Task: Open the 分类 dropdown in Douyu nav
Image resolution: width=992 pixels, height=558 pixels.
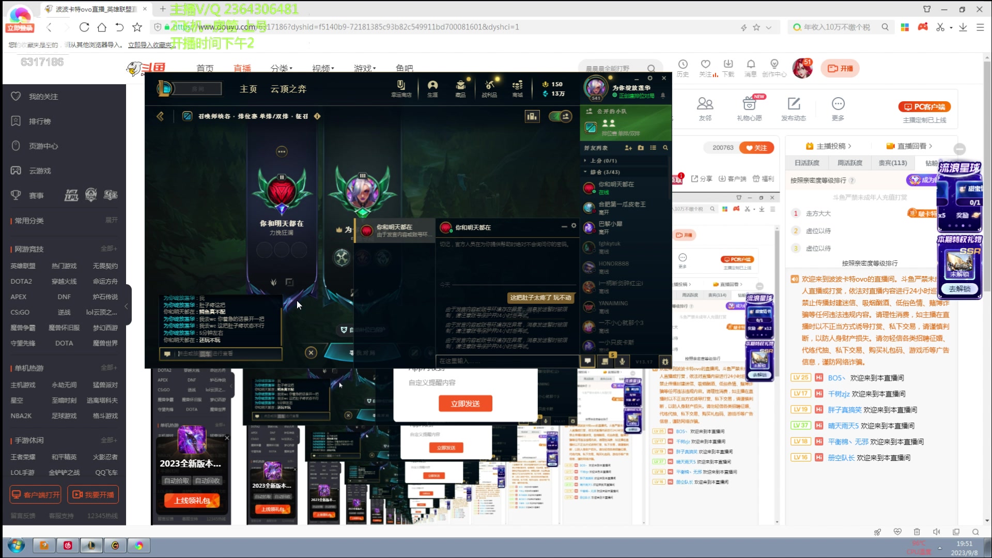Action: (282, 68)
